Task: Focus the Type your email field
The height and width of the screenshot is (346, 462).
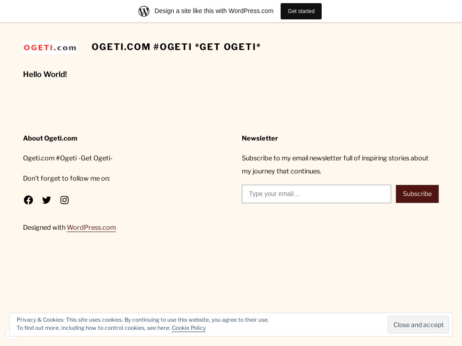Action: pos(316,194)
